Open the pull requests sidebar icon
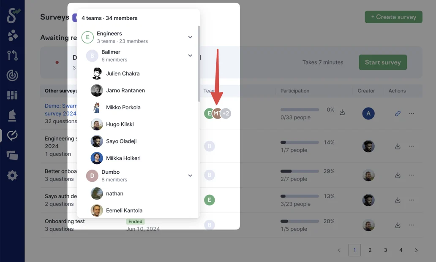436x262 pixels. (12, 55)
